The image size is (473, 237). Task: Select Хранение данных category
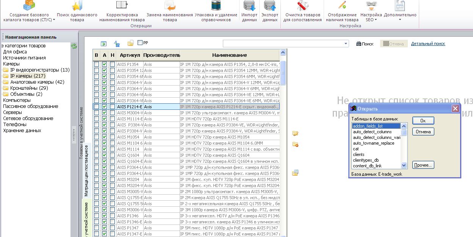pos(22,131)
